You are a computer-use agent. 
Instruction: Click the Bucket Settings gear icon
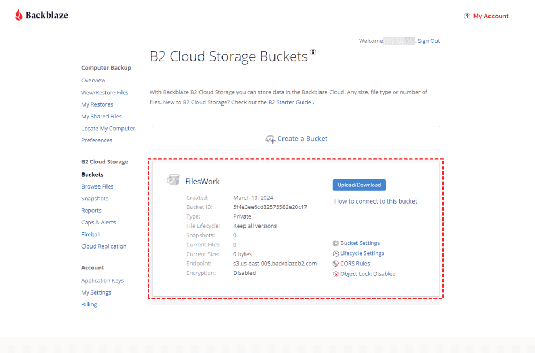(x=335, y=243)
